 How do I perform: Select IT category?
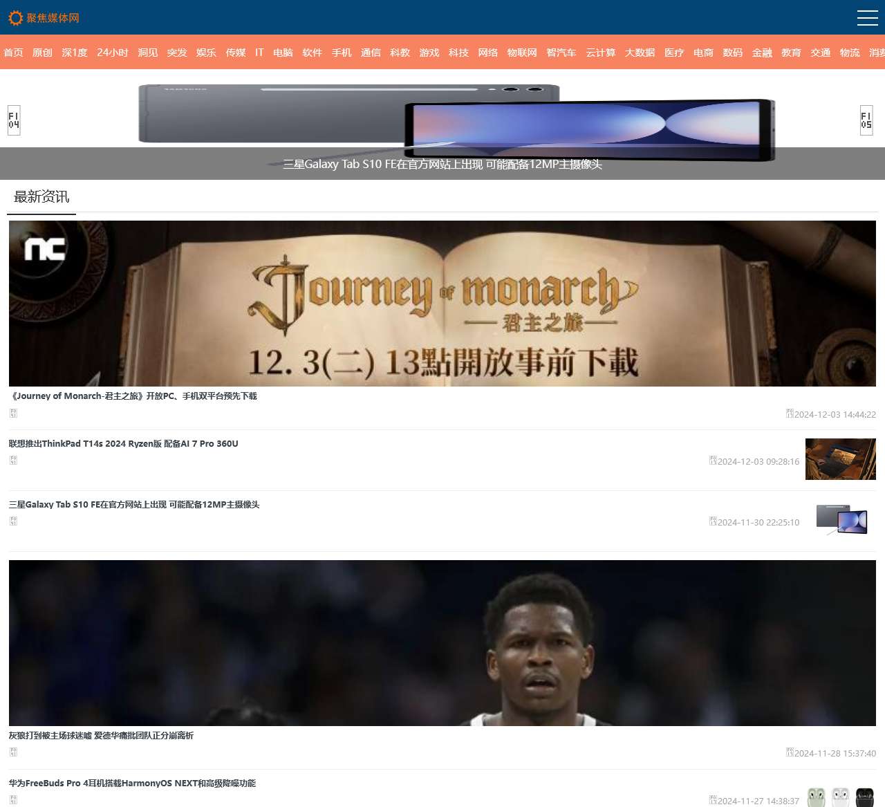click(x=259, y=53)
